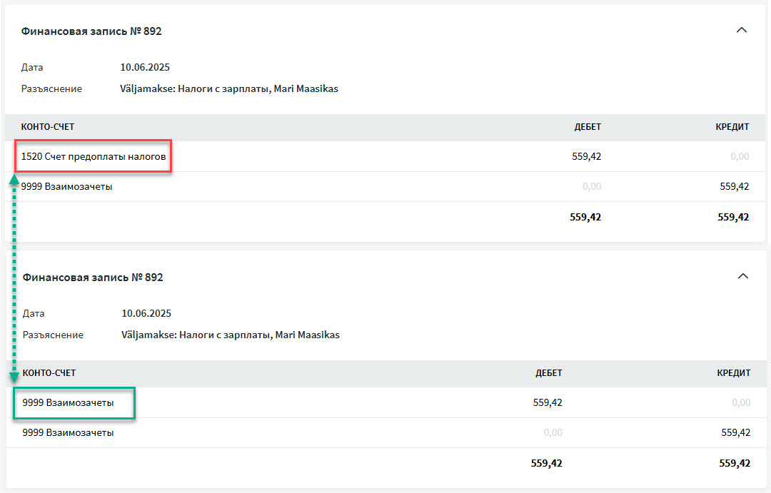Click the green dashed arrow's upper arrowhead
Screen dimensions: 771x493
pyautogui.click(x=14, y=179)
